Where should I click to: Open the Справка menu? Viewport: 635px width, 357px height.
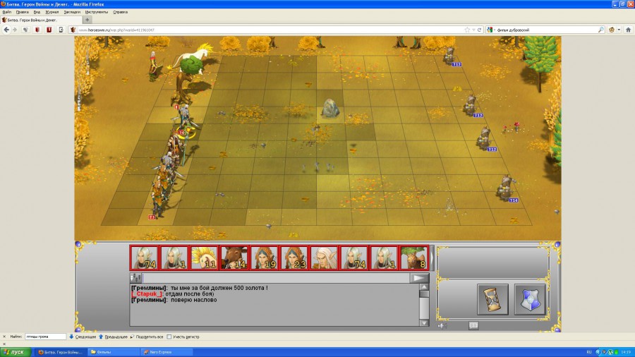pos(120,12)
